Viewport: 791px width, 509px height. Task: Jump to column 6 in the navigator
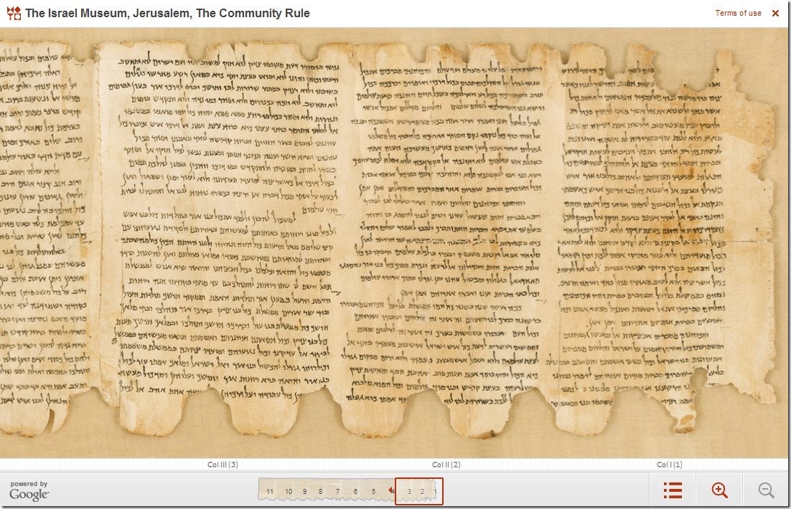point(355,491)
